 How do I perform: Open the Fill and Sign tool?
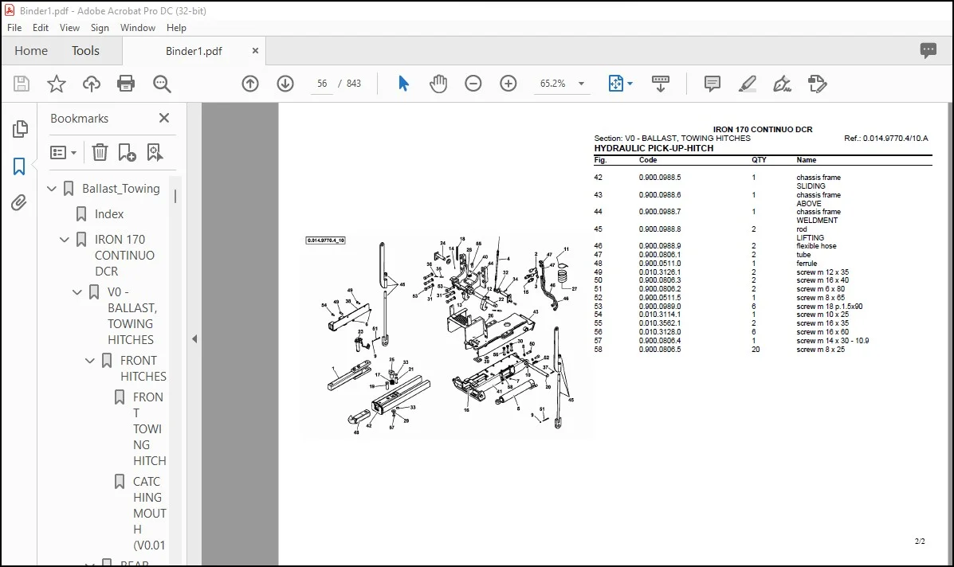coord(782,84)
